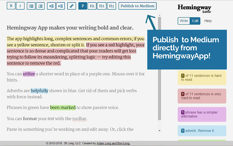The width and height of the screenshot is (233, 146).
Task: Click the Hemingway Editor logo
Action: pos(194,8)
